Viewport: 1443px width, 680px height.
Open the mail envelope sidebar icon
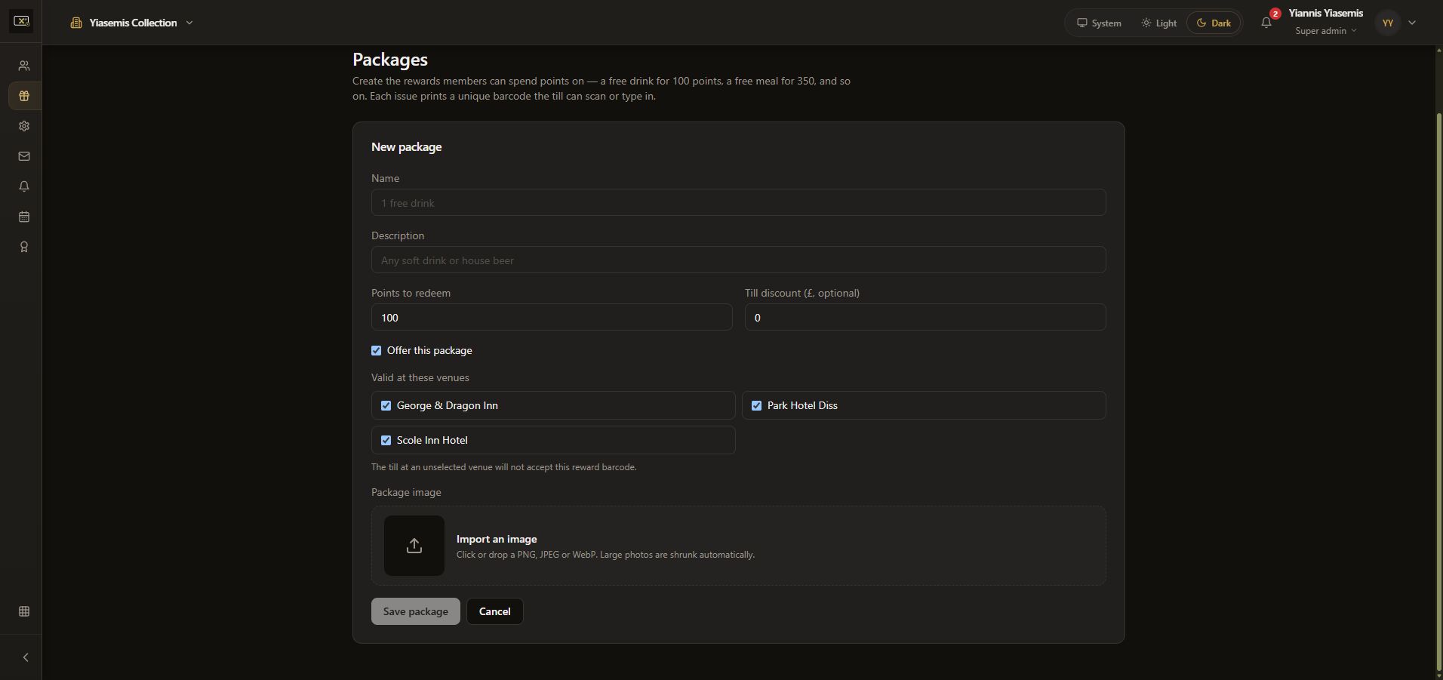(x=24, y=156)
